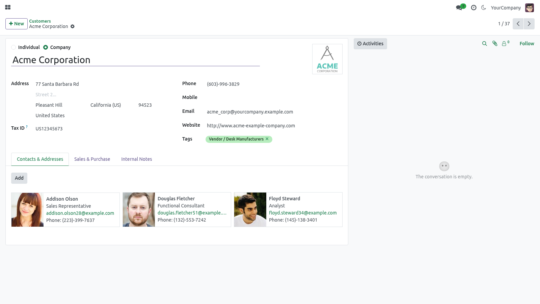Screen dimensions: 540x304
Task: Edit the company name field
Action: (135, 60)
